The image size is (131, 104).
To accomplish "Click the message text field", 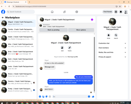I will point(70,97).
